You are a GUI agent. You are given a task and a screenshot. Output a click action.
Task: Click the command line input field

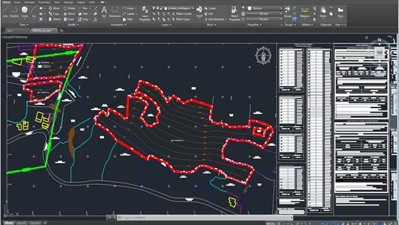(205, 218)
